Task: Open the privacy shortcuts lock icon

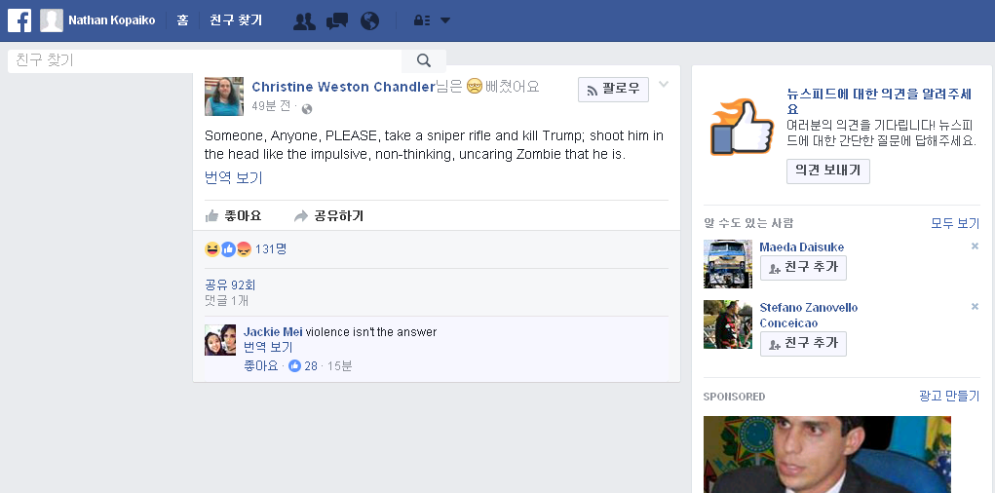Action: [422, 20]
